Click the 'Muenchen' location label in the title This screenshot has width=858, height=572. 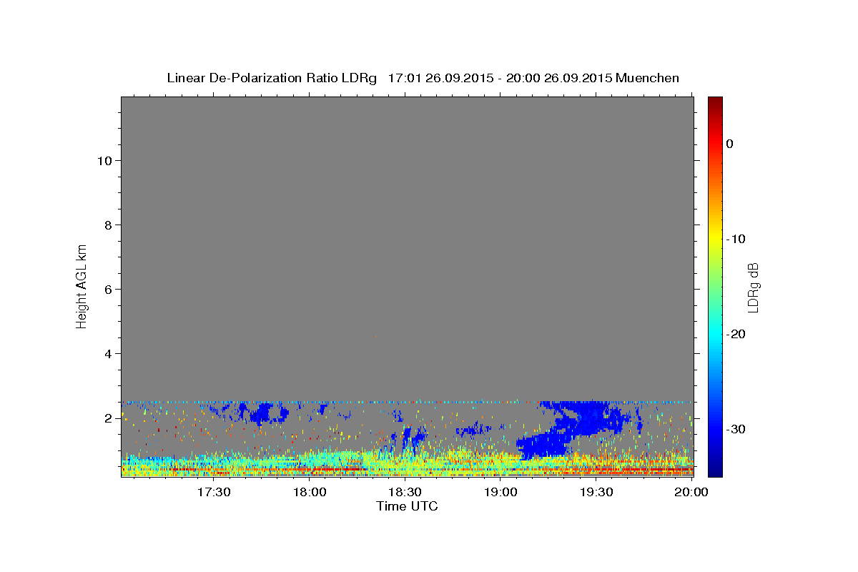(x=647, y=78)
